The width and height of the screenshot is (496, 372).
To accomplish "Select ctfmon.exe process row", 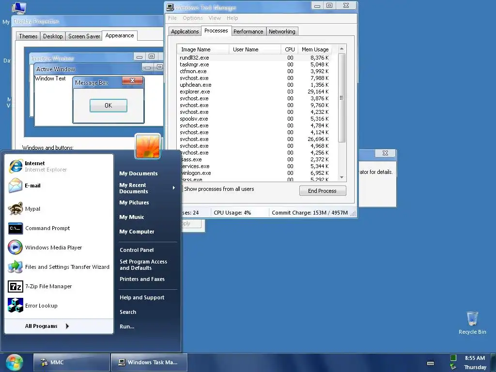I will click(x=254, y=71).
